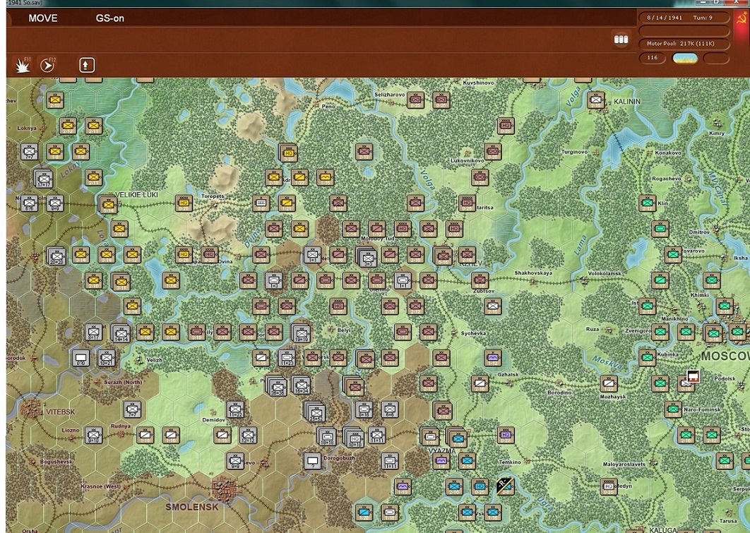
Task: Select the green unit below Dmitrov label
Action: [674, 254]
